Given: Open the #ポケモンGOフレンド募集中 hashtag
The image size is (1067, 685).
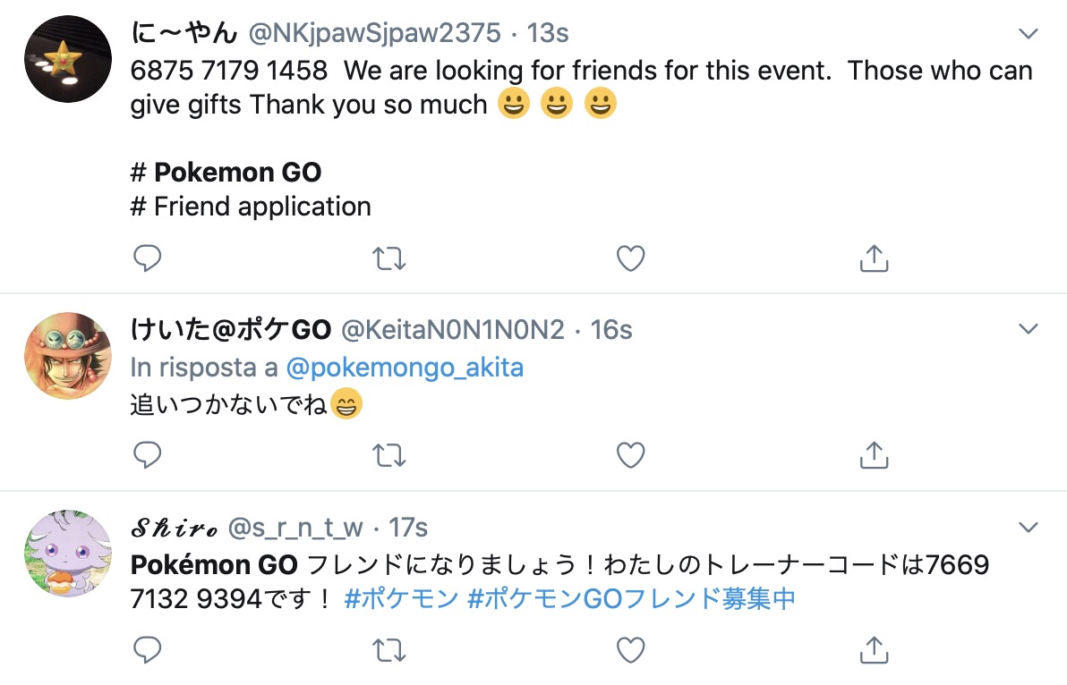Looking at the screenshot, I should (631, 598).
